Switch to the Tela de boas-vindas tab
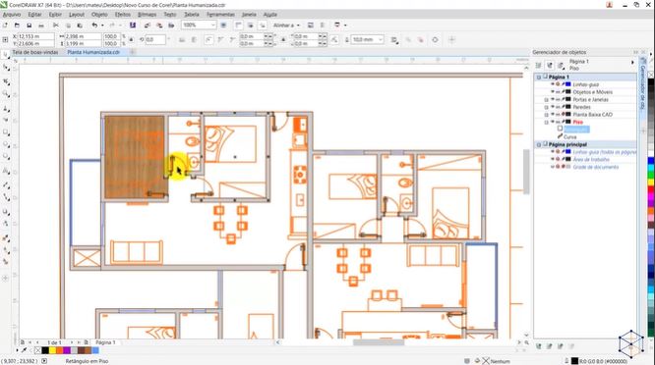This screenshot has width=655, height=365. coord(35,53)
